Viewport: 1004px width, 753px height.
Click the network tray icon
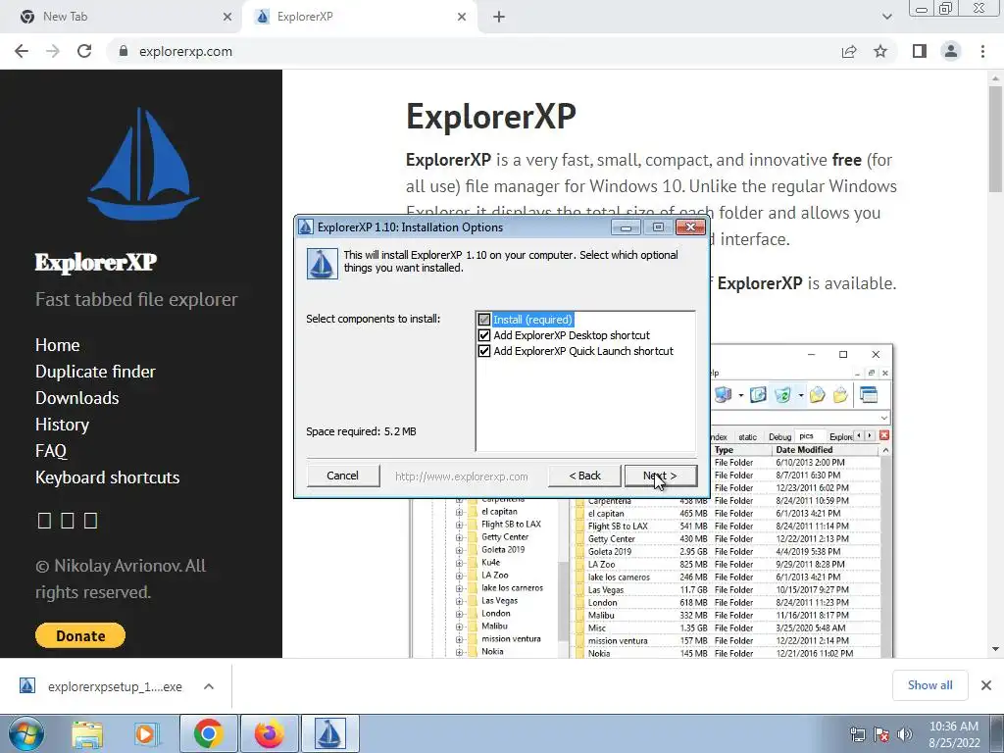click(x=857, y=734)
